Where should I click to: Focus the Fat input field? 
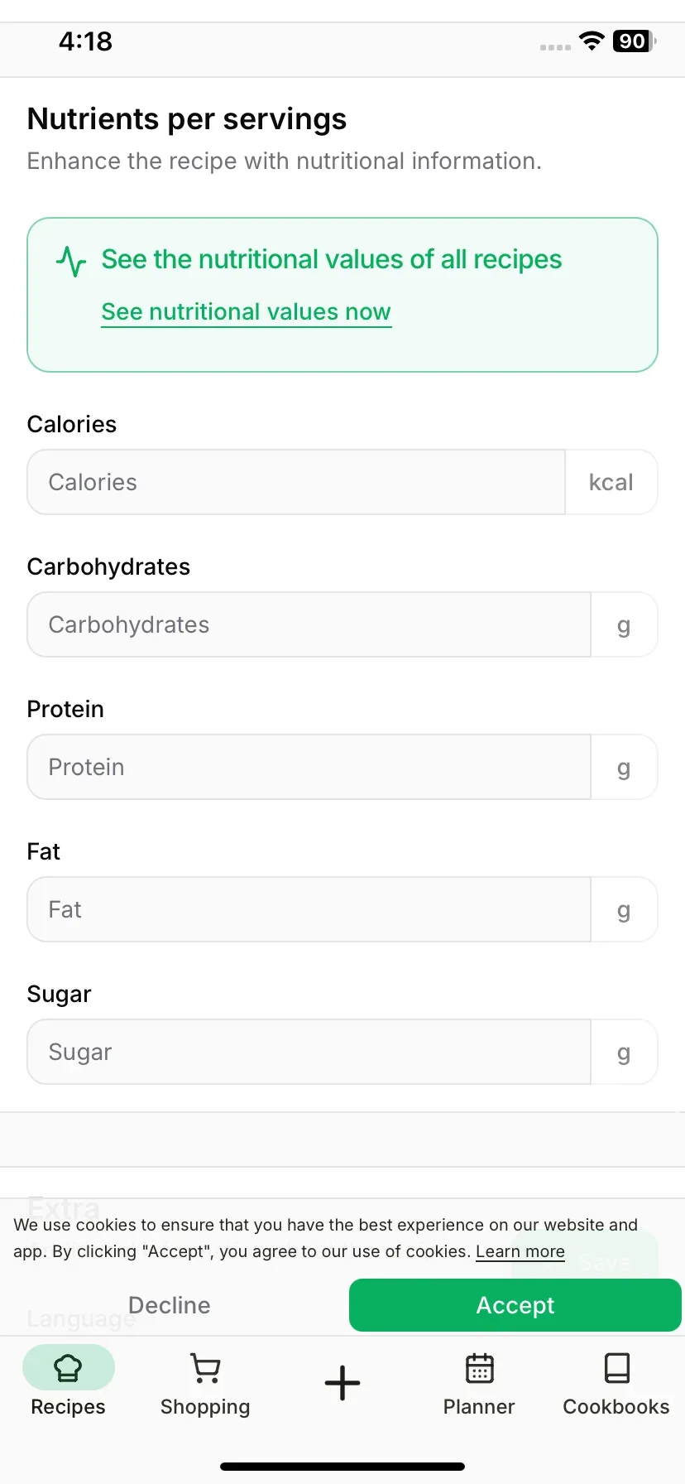click(x=309, y=909)
